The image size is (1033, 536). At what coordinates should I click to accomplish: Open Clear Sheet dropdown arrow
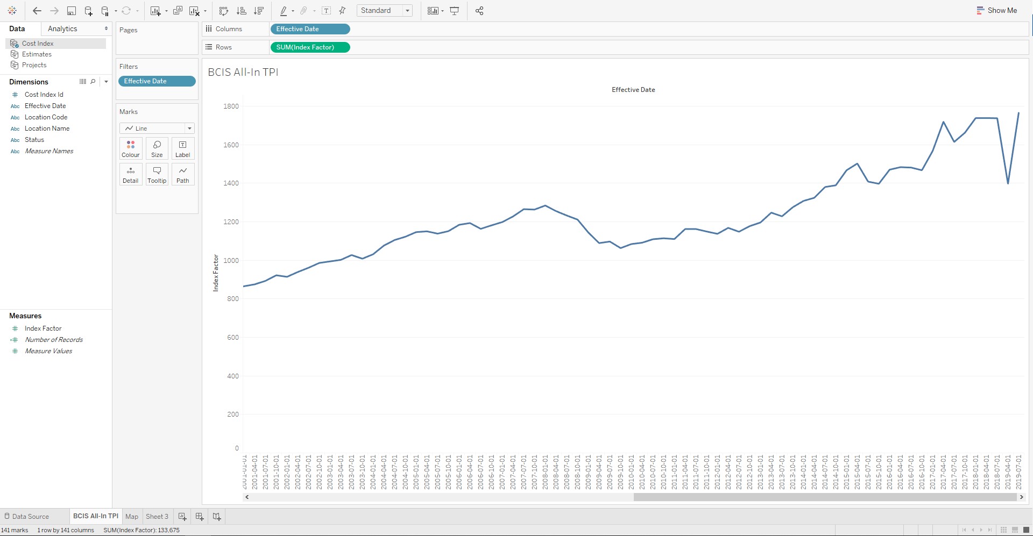coord(205,11)
